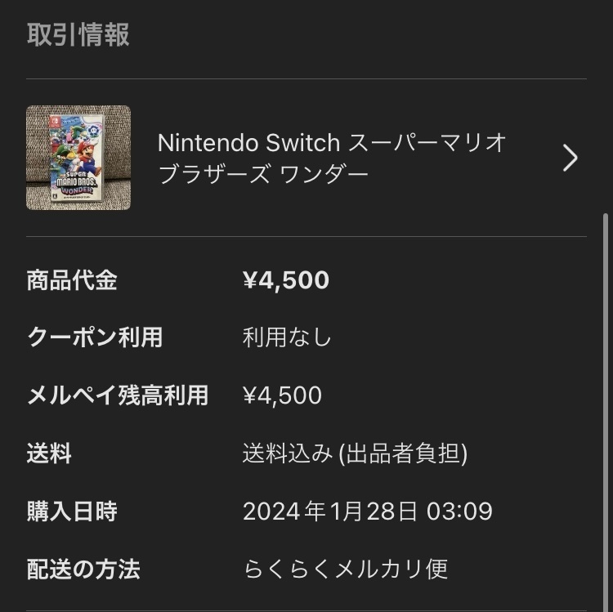Click the Nintendo Switch logo on the game cover
613x612 pixels.
click(x=53, y=120)
